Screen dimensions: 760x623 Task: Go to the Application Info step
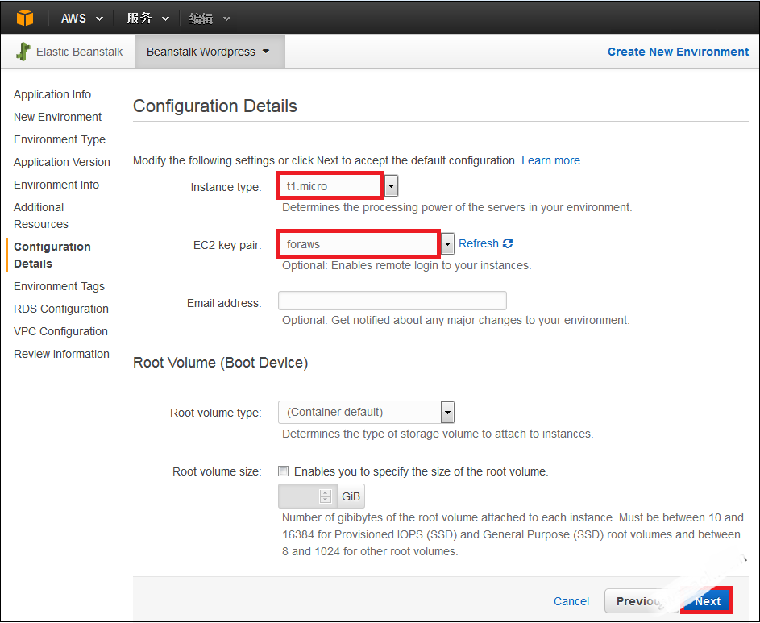(52, 94)
